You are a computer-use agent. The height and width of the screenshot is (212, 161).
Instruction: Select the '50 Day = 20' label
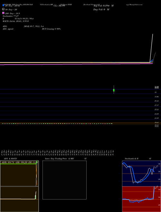(11, 10)
